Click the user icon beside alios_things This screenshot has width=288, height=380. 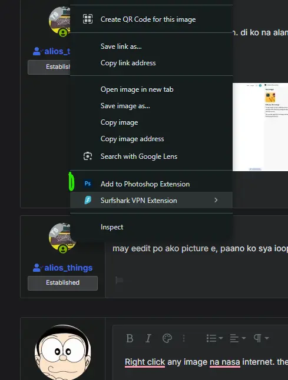(37, 268)
